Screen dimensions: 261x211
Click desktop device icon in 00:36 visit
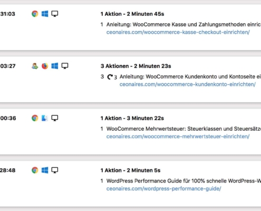coord(55,118)
